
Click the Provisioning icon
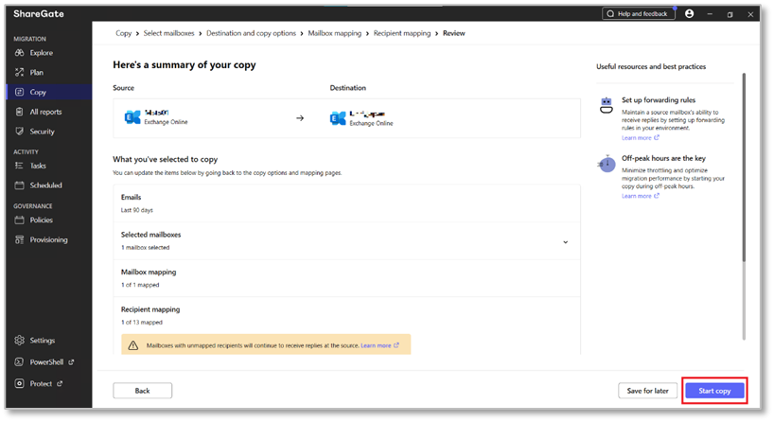tap(19, 240)
